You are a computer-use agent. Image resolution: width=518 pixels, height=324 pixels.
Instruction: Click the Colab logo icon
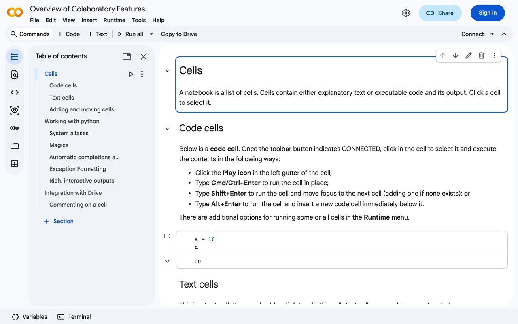point(15,13)
